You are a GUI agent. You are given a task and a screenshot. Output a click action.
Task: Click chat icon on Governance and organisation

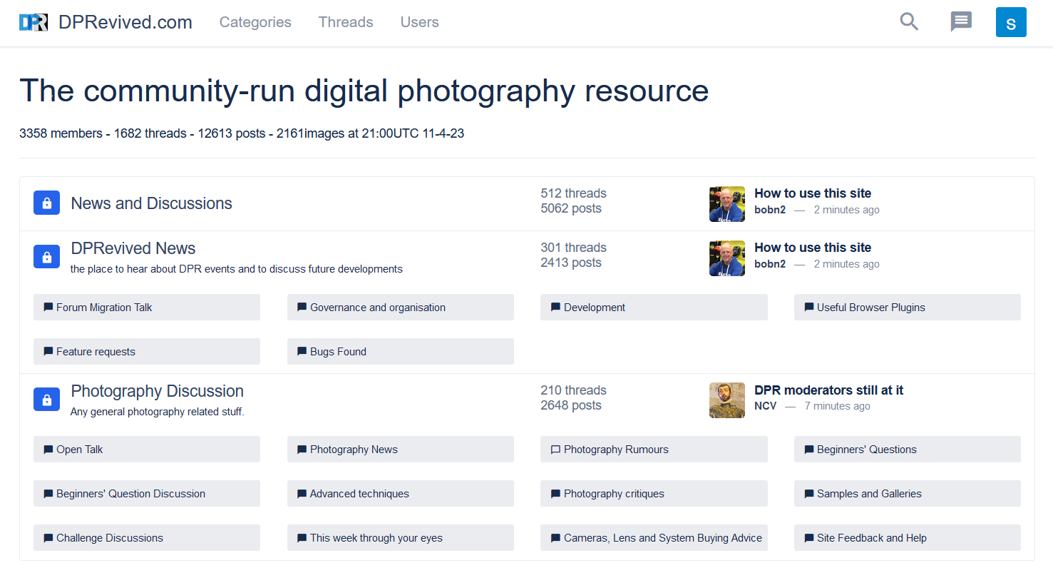pyautogui.click(x=302, y=308)
